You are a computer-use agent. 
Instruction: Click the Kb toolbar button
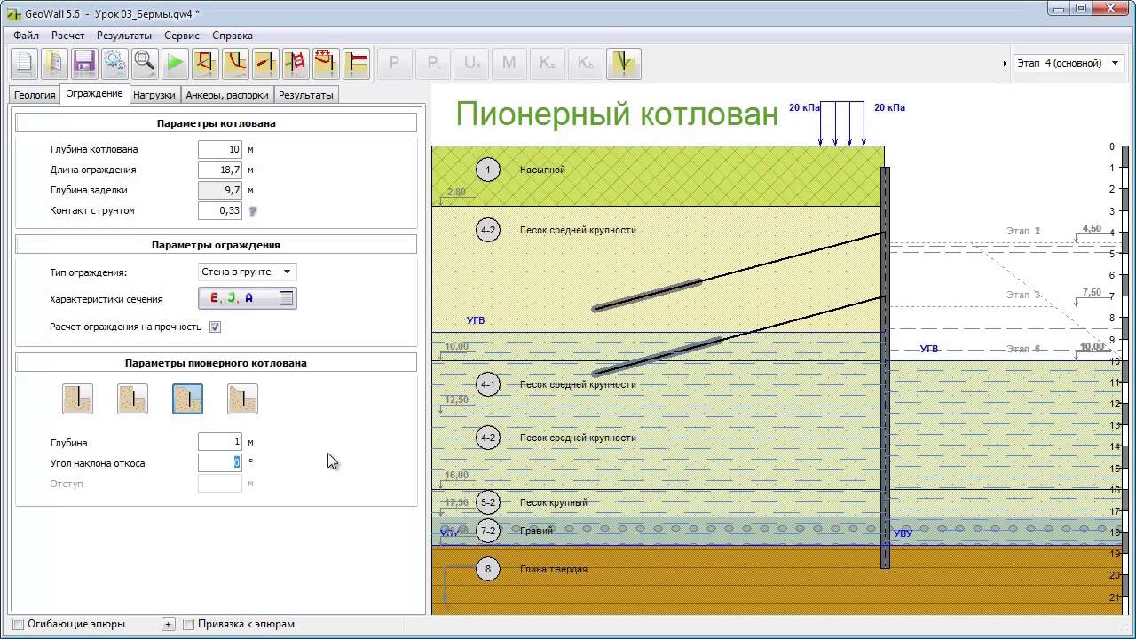pos(586,63)
